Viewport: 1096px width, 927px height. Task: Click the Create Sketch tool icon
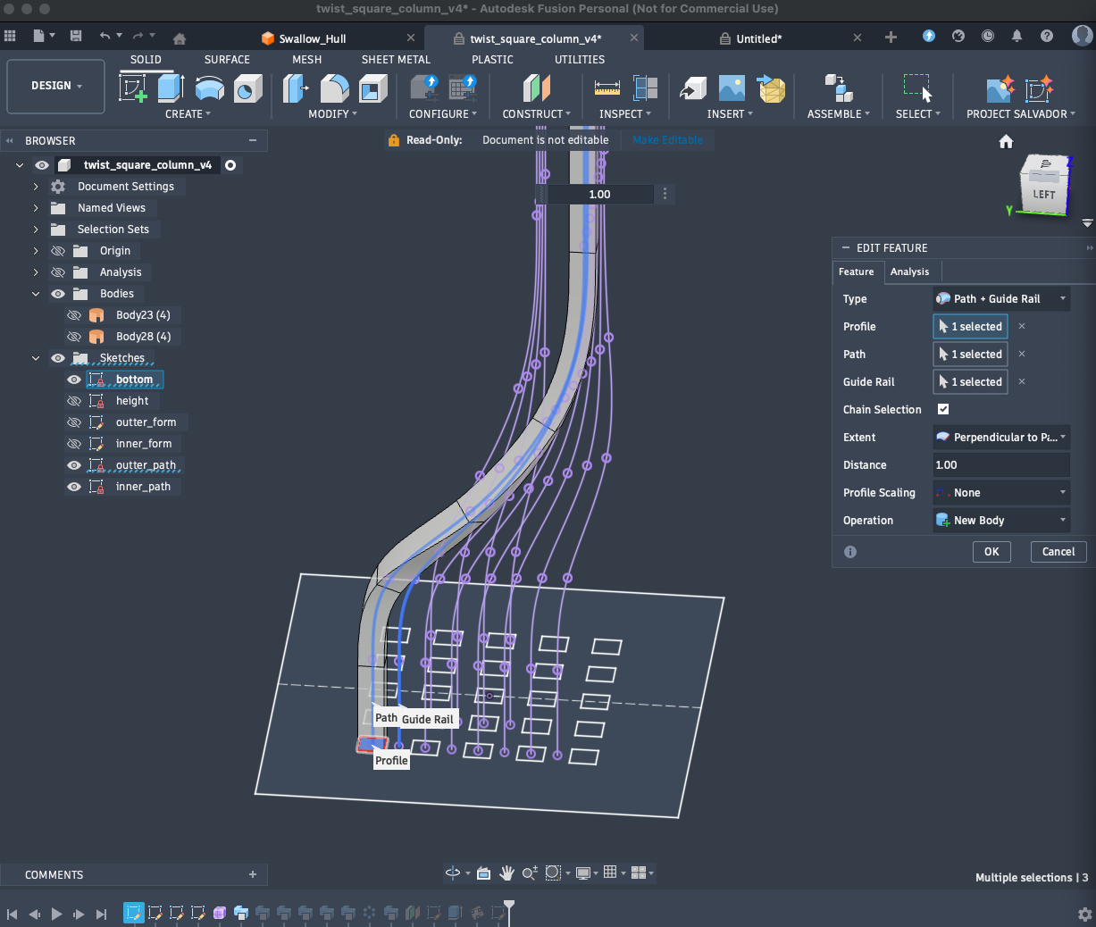pyautogui.click(x=133, y=88)
